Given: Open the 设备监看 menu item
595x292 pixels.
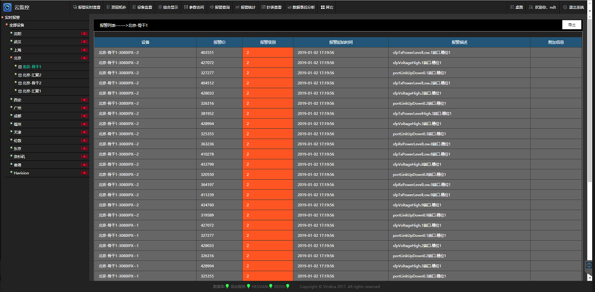Looking at the screenshot, I should tap(142, 8).
